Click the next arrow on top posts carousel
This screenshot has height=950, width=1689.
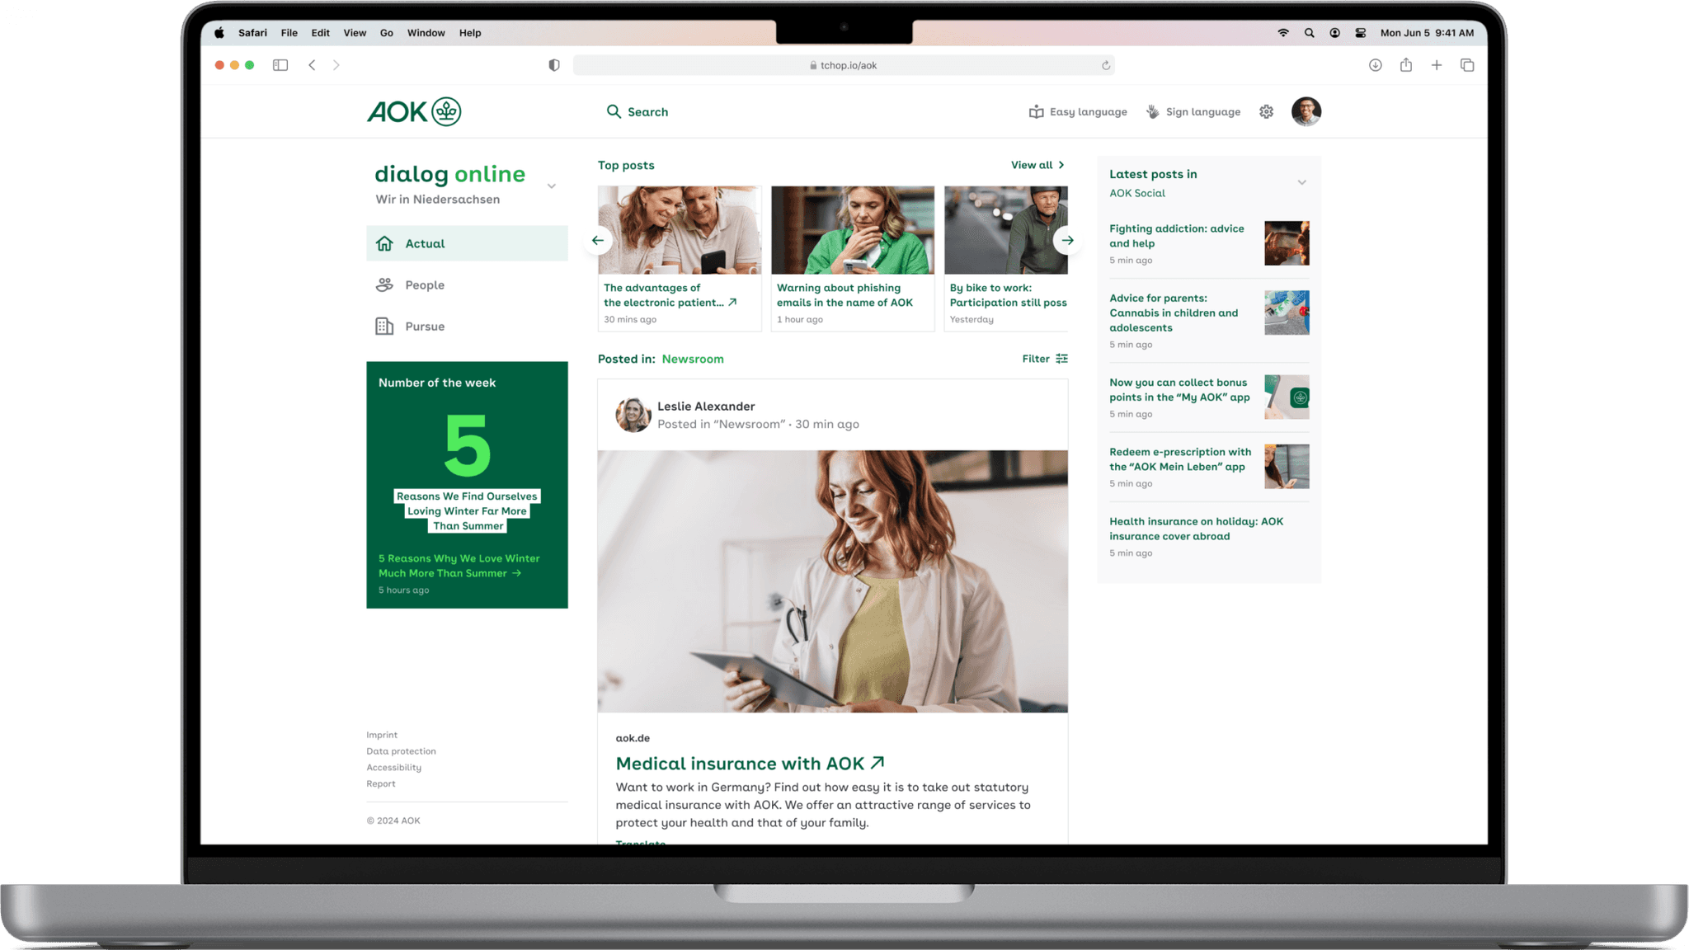[1067, 240]
